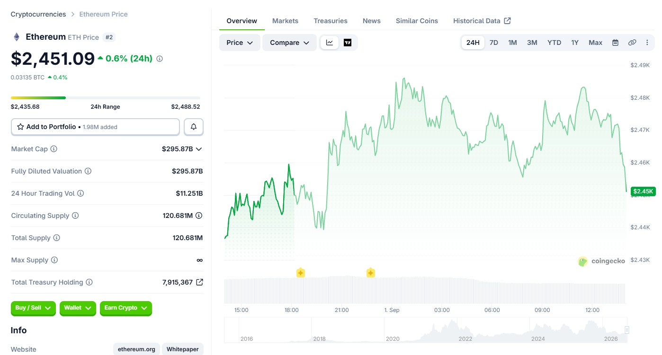Show Market Cap info tooltip
Screen dimensions: 662x355
coord(54,149)
